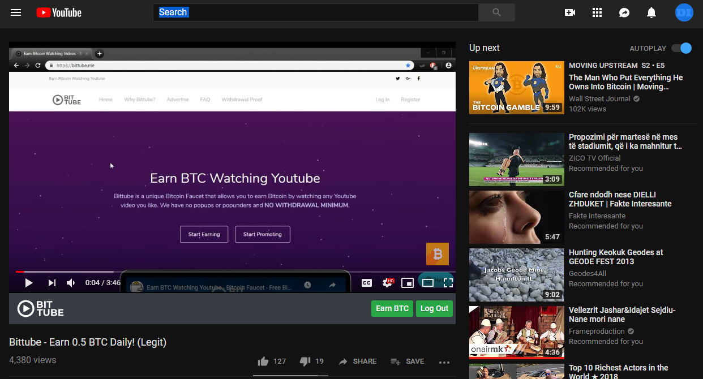Click the MOVING UPSTREAM S2 • E5 label
This screenshot has width=703, height=379.
tap(617, 66)
